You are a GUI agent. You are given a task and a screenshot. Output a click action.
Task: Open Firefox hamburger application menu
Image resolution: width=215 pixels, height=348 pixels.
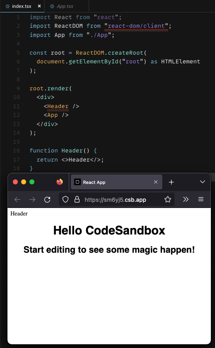(201, 199)
